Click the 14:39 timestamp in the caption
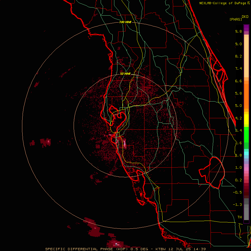The width and height of the screenshot is (251, 251). tap(199, 249)
